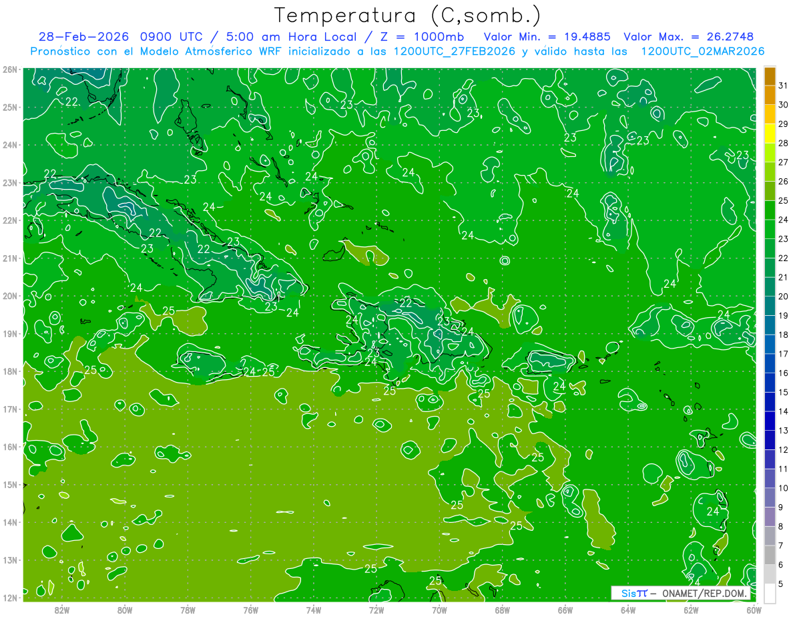The image size is (801, 619).
Task: Click the white bottom swatch of the color bar
Action: click(770, 593)
